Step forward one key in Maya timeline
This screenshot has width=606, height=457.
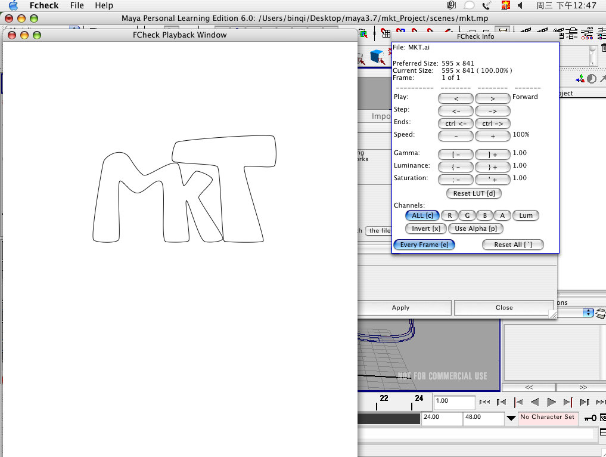[x=568, y=403]
